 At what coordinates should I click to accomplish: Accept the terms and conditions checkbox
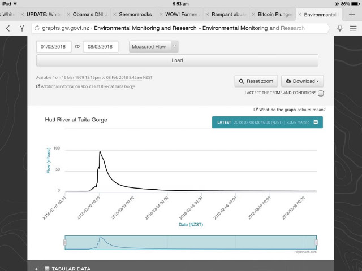321,93
